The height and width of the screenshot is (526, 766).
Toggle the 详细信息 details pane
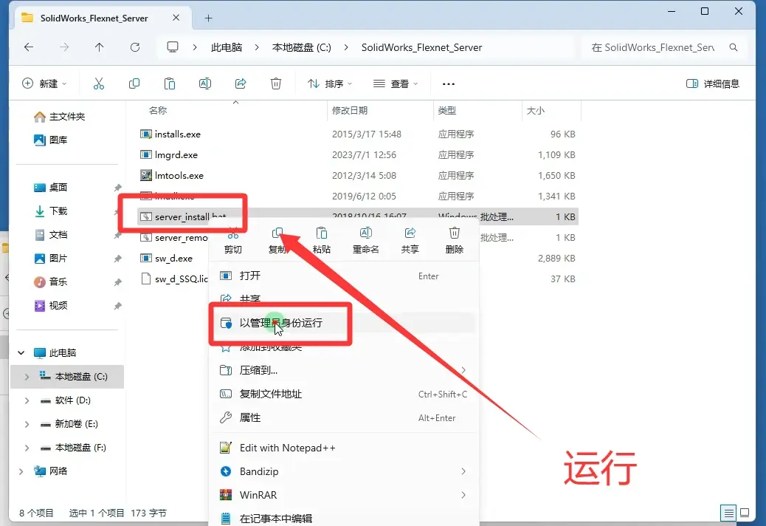click(713, 83)
